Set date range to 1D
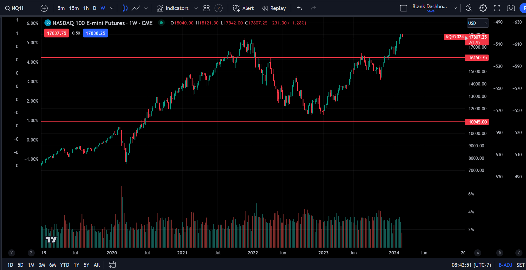 (10, 265)
